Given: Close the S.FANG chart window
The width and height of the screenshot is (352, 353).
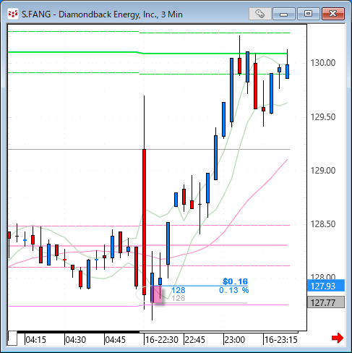Looking at the screenshot, I should tap(333, 14).
